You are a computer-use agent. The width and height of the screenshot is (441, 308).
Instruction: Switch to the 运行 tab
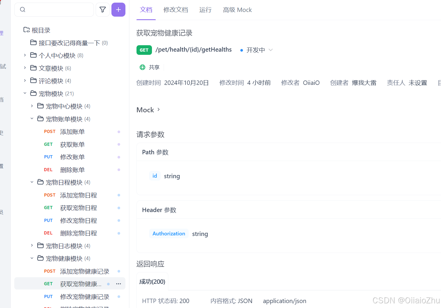point(205,10)
